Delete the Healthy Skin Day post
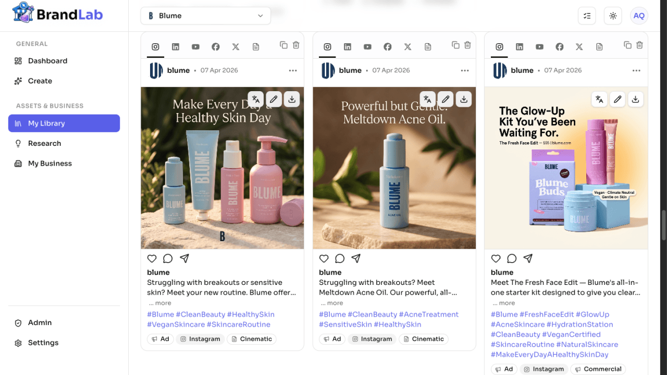 click(296, 45)
